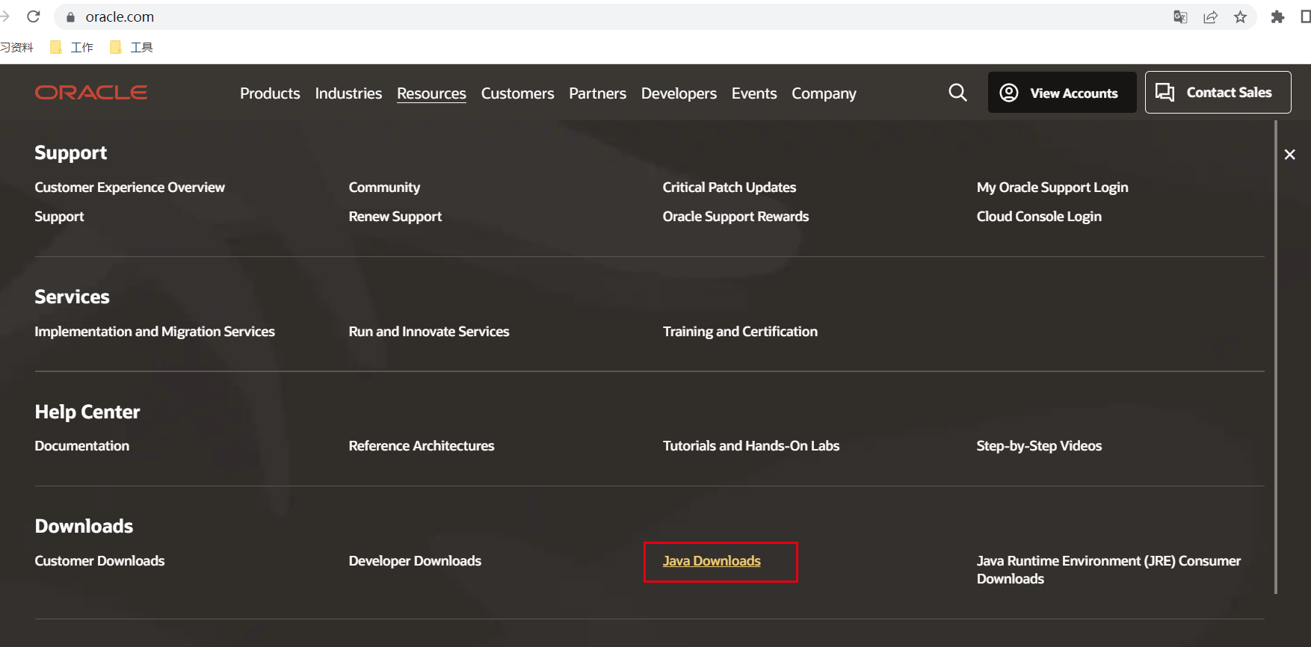
Task: Open the Industries menu
Action: (x=348, y=93)
